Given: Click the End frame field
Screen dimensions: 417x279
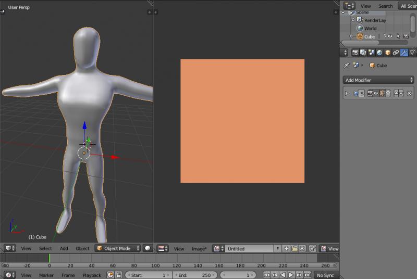Looking at the screenshot, I should tap(194, 275).
